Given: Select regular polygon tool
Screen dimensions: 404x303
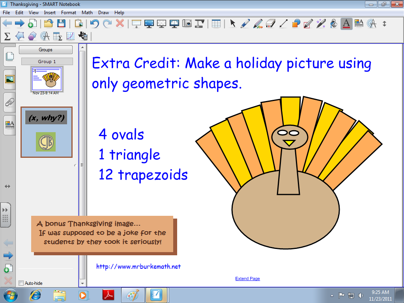Looking at the screenshot, I should pos(32,36).
